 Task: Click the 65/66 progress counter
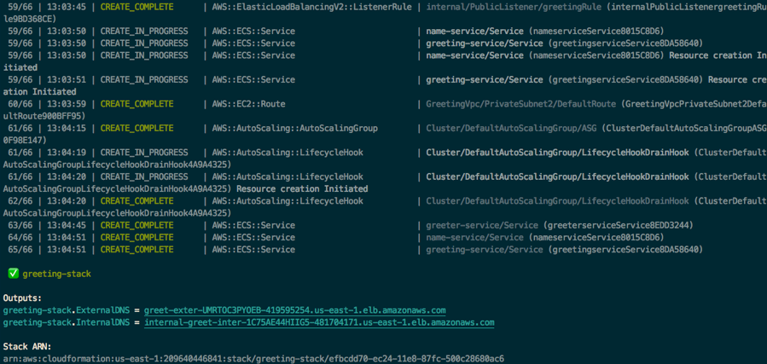(x=20, y=250)
